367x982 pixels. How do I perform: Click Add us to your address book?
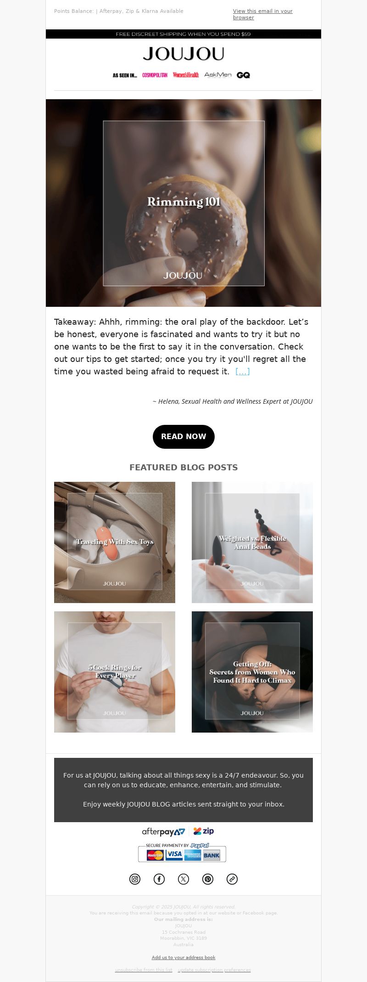click(x=183, y=957)
